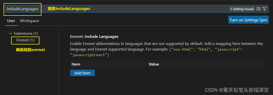This screenshot has height=95, width=273.
Task: Click the yellow 搜索includeLanguages annotation
Action: point(69,9)
